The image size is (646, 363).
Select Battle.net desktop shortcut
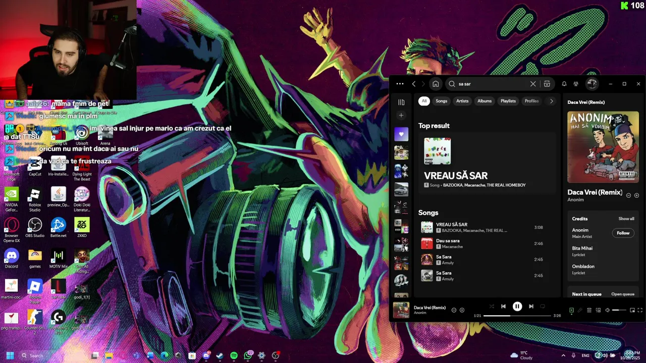58,227
